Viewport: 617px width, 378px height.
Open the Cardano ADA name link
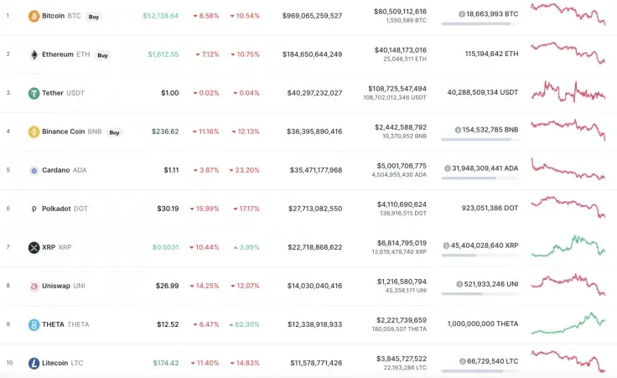(64, 170)
